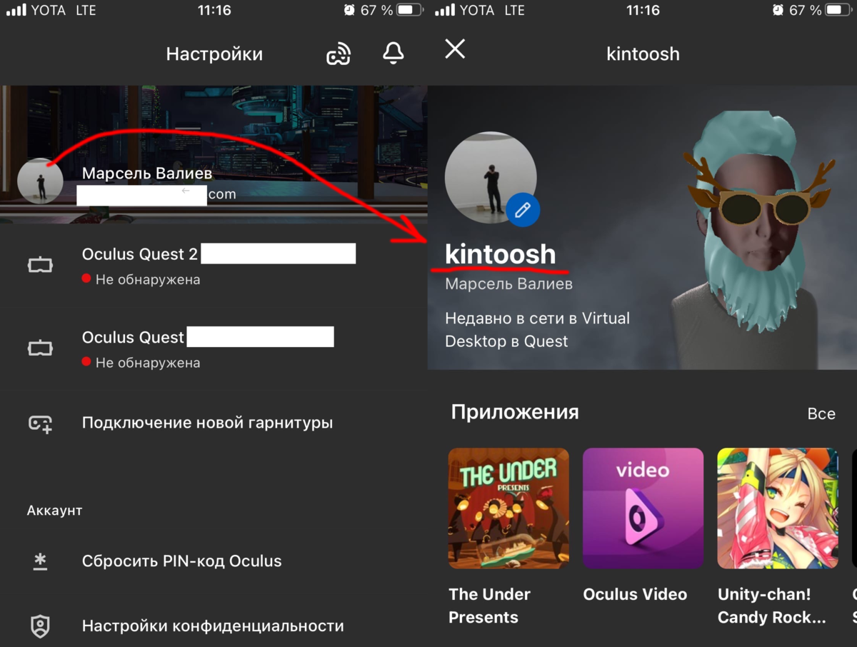Viewport: 857px width, 647px height.
Task: Open Unity-chan! Candy Rock thumbnail
Action: 778,508
